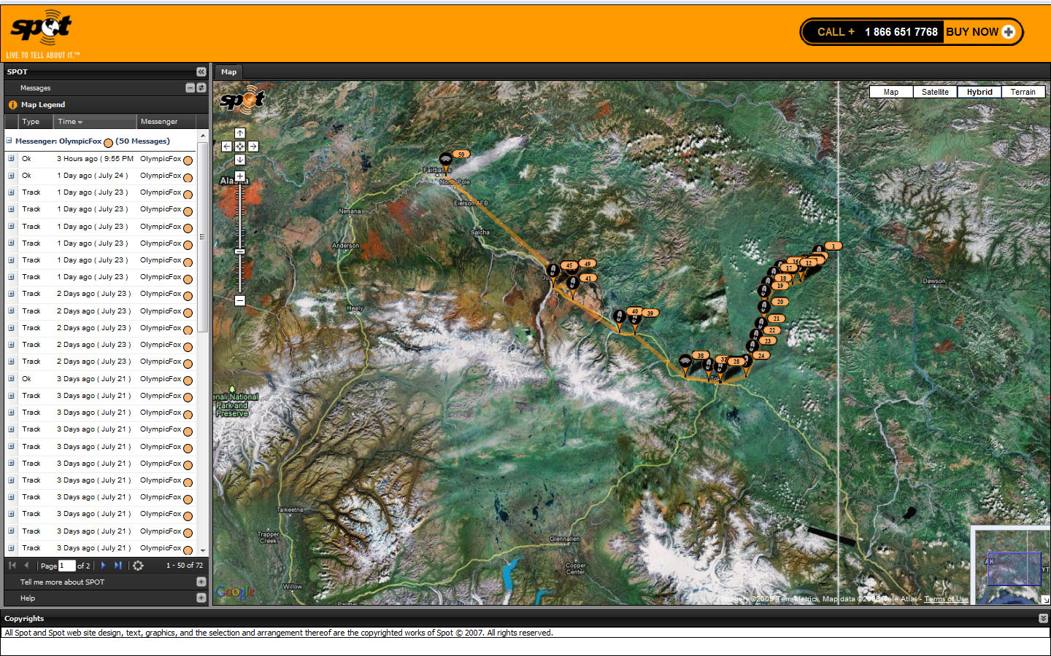Viewport: 1051px width, 656px height.
Task: Select the plain Map view type
Action: point(891,92)
